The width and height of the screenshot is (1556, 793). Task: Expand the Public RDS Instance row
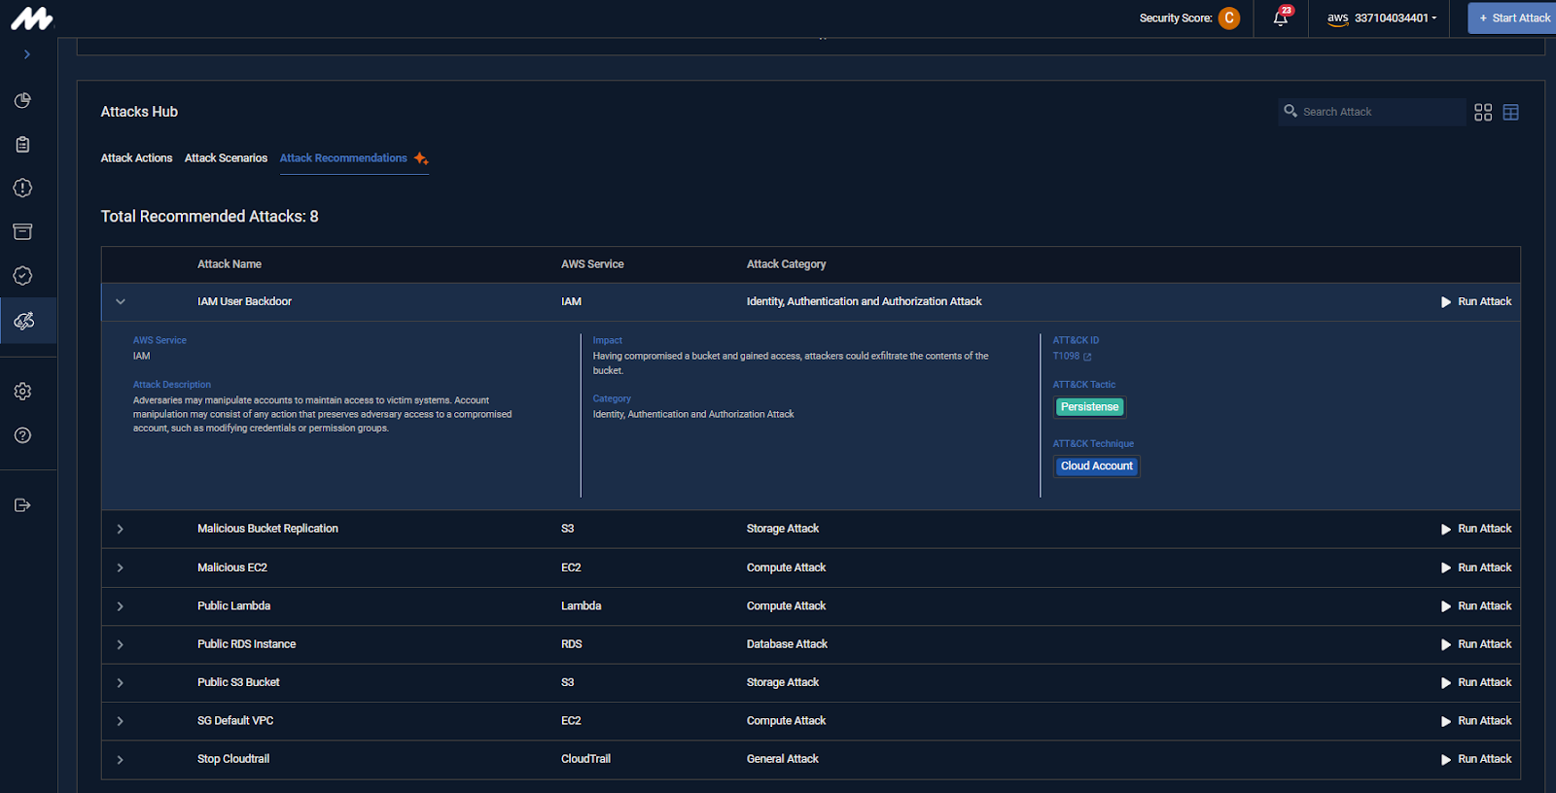click(121, 644)
